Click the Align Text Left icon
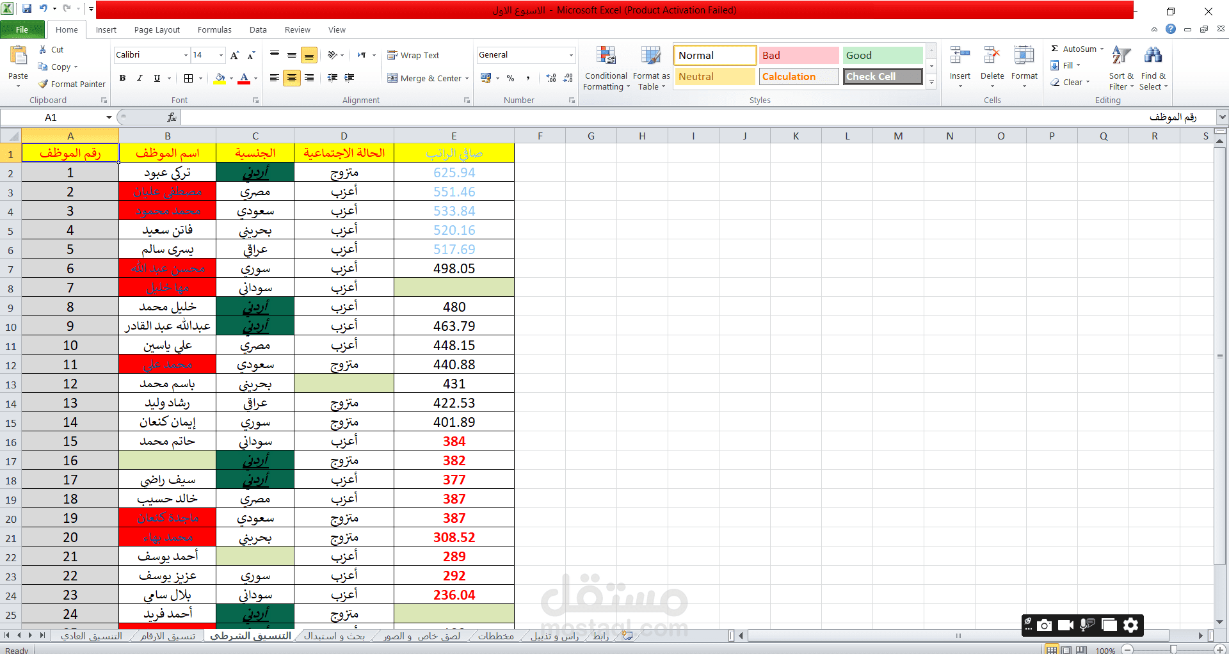1229x654 pixels. (275, 78)
